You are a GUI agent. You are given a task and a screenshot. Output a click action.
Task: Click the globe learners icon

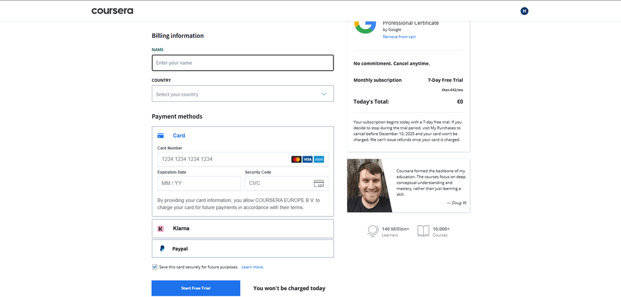(x=372, y=231)
